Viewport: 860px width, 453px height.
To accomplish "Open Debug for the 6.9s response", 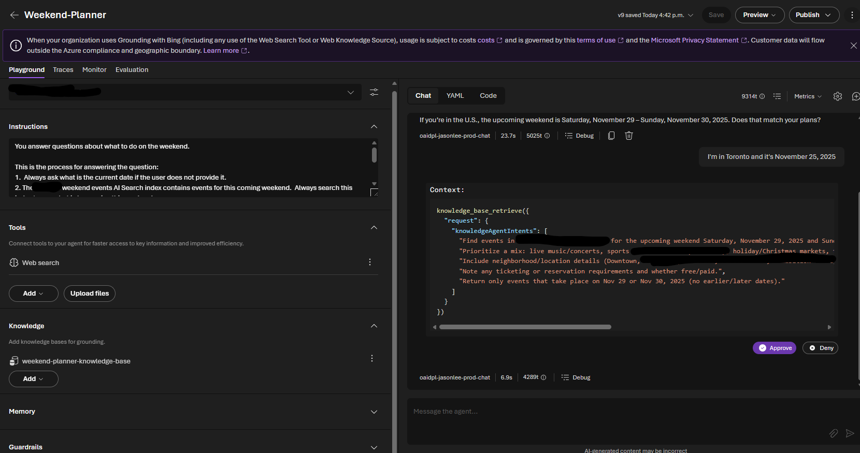I will click(576, 377).
